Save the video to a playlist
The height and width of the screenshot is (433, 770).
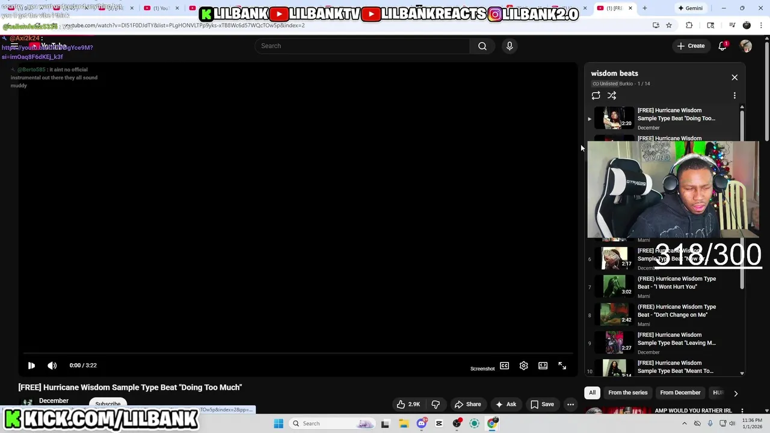coord(542,404)
